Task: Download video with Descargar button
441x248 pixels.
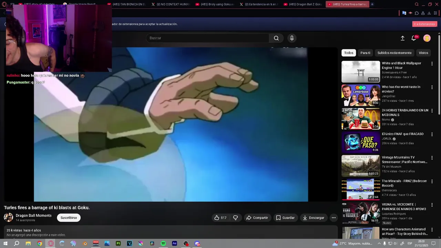Action: coord(314,218)
